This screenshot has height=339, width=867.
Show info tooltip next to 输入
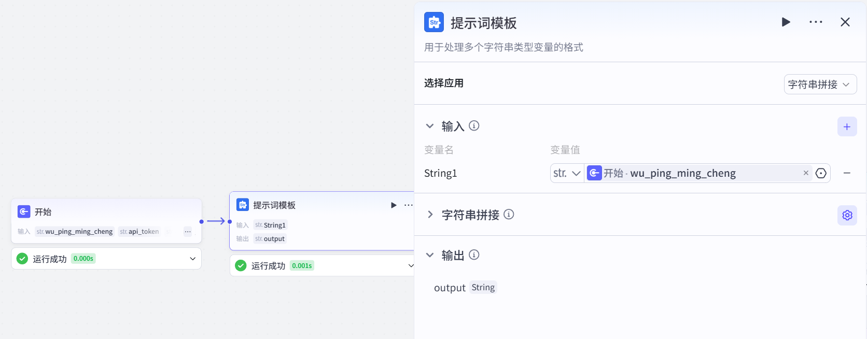[474, 125]
